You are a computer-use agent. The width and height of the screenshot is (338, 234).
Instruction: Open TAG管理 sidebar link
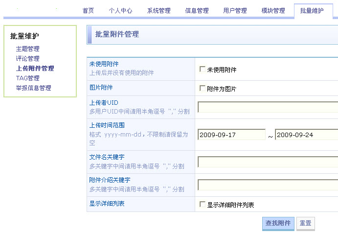pos(27,78)
